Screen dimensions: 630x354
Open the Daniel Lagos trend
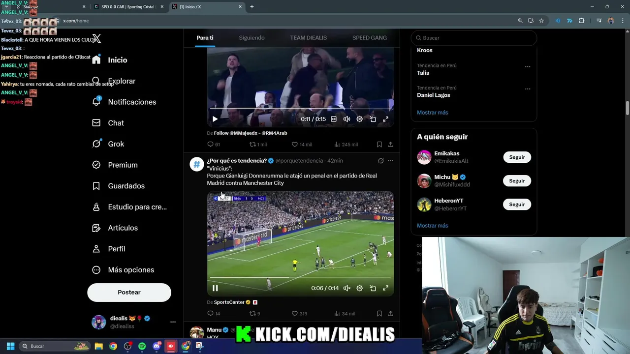(434, 95)
